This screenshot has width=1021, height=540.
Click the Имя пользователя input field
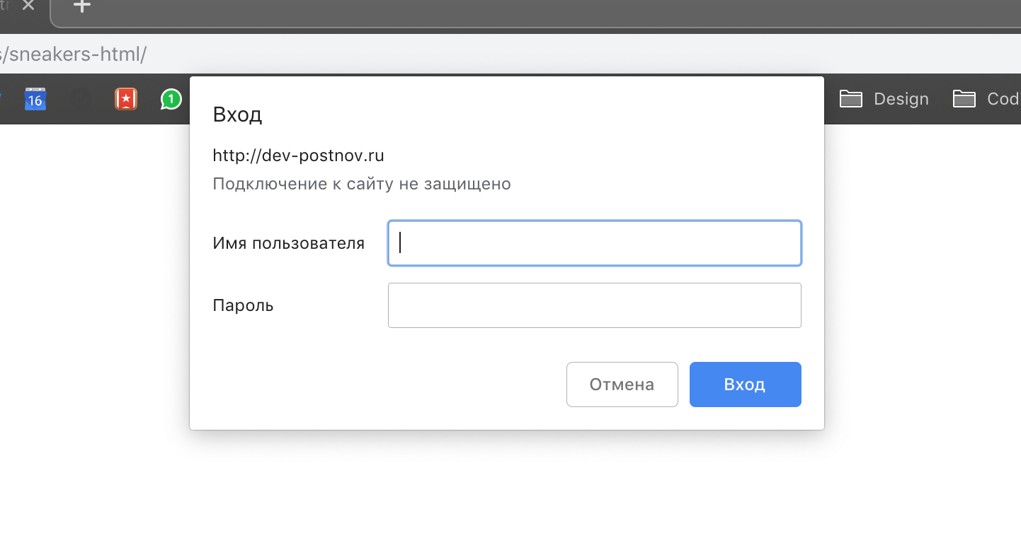pos(594,243)
